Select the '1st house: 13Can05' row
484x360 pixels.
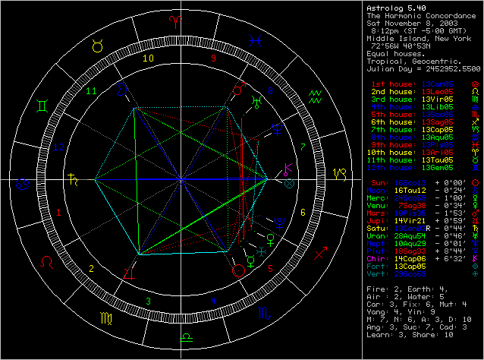coord(425,84)
